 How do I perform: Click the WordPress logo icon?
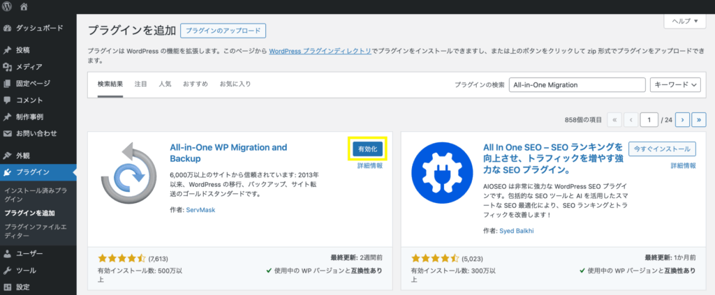[8, 7]
